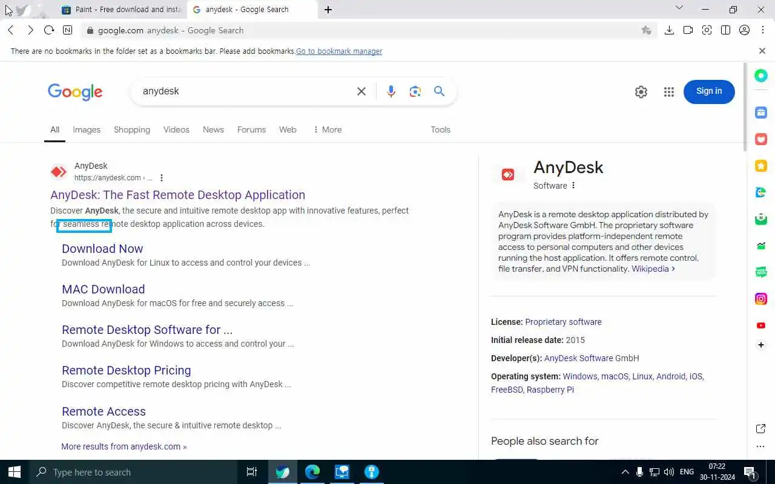775x484 pixels.
Task: Open the yellow star bookmarks sidebar icon
Action: pyautogui.click(x=761, y=166)
